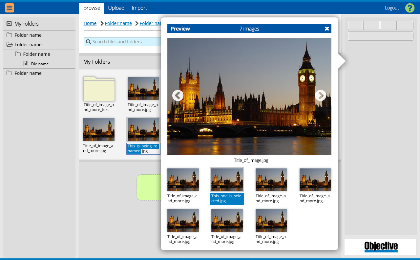Select the first Folder name in sidebar

coord(39,35)
